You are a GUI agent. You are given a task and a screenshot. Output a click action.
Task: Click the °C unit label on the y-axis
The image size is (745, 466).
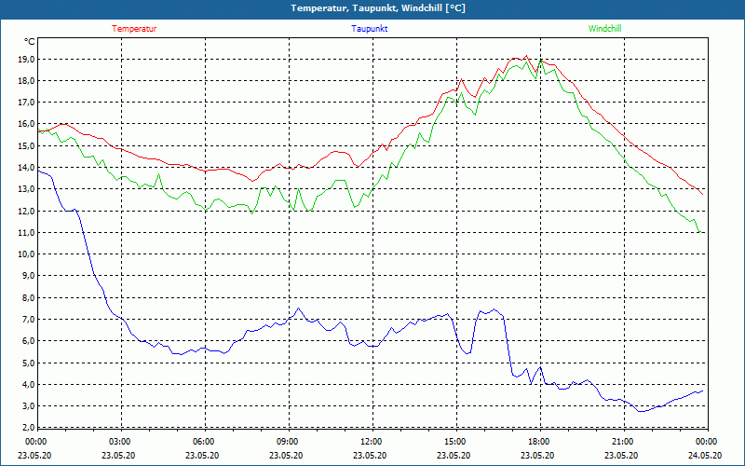(30, 42)
